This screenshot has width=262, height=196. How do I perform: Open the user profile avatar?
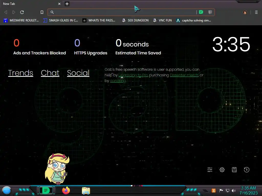tap(245, 12)
